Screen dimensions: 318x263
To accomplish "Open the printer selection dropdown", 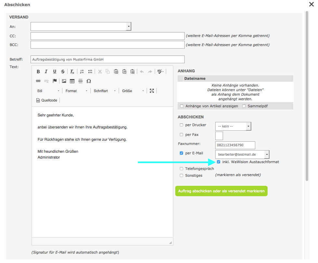I will [x=248, y=126].
